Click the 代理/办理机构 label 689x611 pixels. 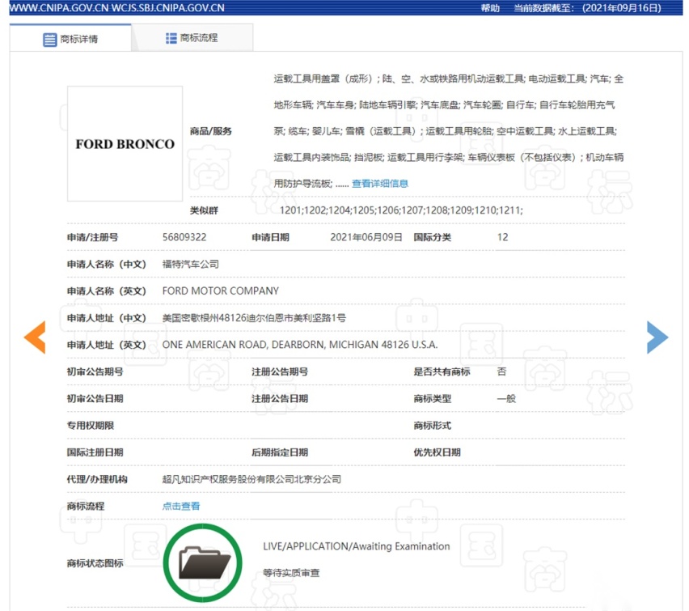(x=97, y=479)
